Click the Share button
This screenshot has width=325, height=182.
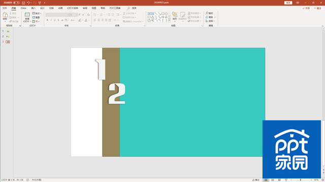306,8
